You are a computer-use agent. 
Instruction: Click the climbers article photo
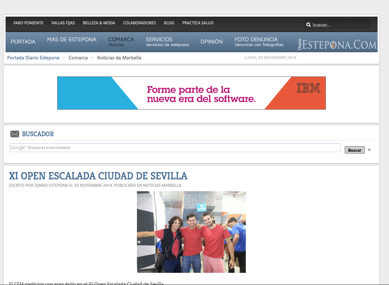[191, 232]
